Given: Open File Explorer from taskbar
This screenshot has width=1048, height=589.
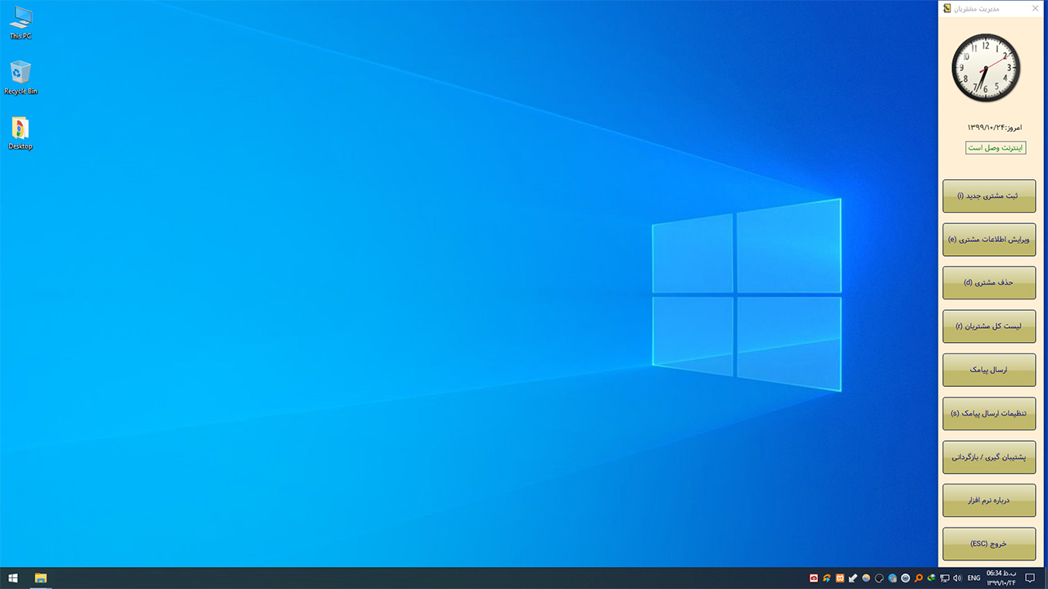Looking at the screenshot, I should [40, 578].
